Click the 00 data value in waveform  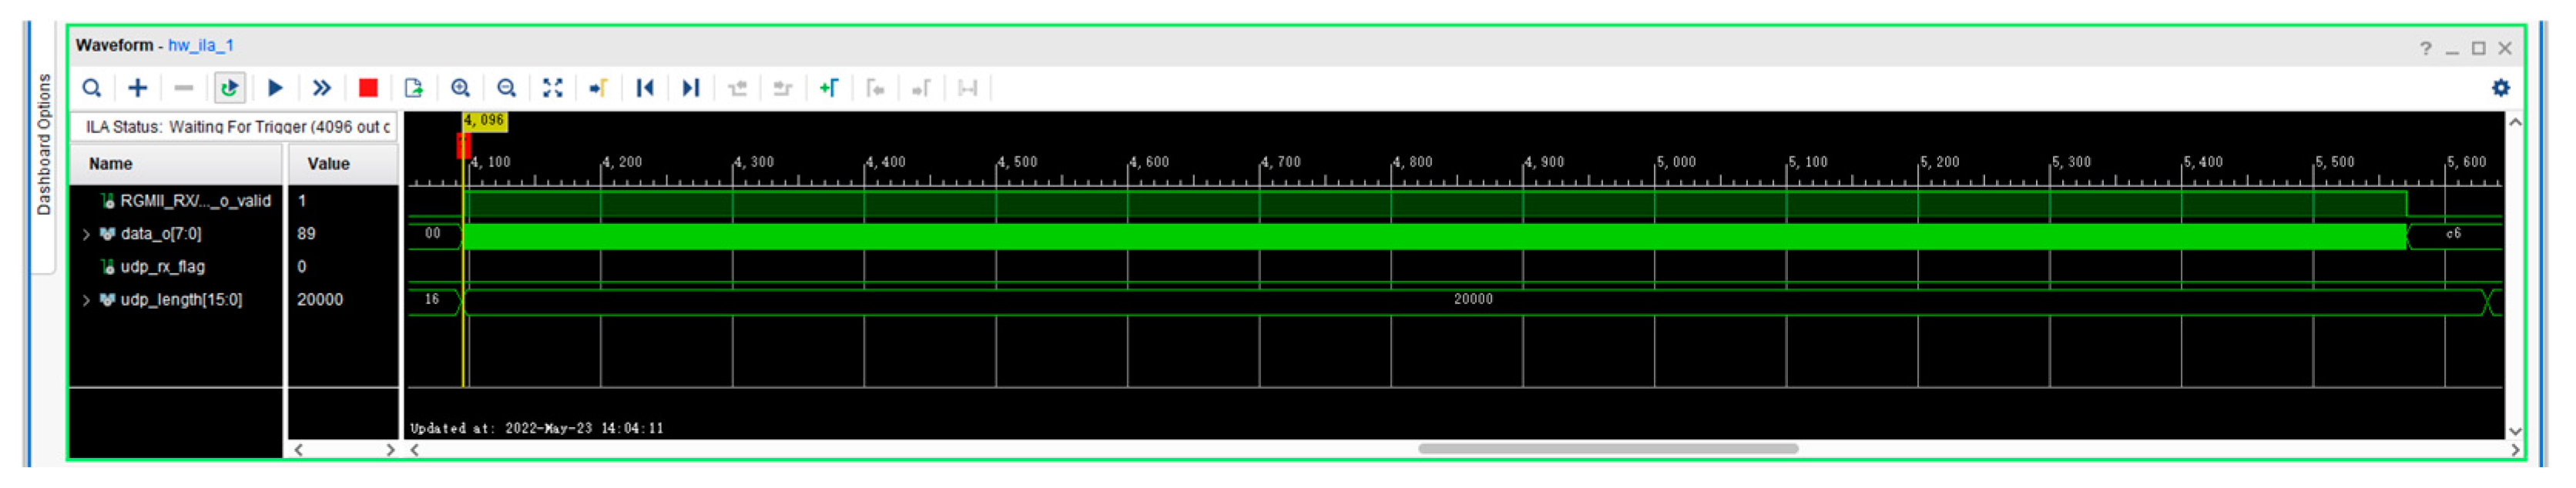[x=432, y=234]
